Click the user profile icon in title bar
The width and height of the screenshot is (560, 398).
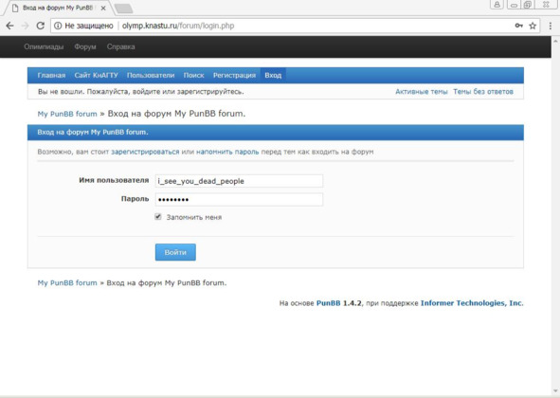497,5
